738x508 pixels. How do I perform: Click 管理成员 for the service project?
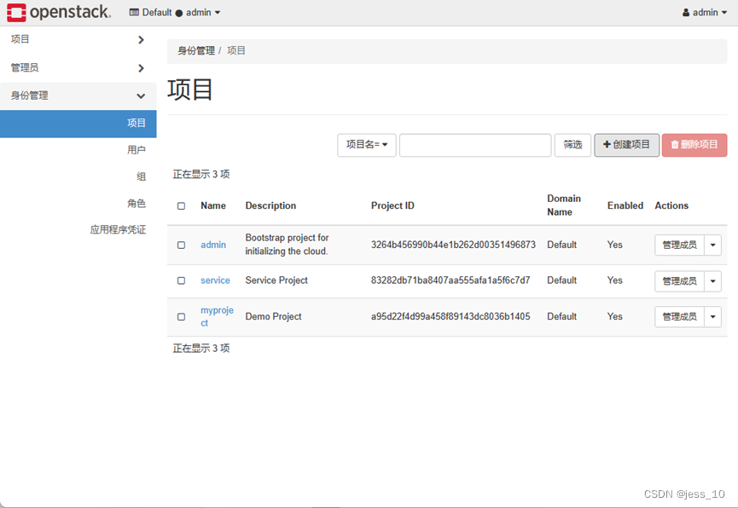coord(679,281)
